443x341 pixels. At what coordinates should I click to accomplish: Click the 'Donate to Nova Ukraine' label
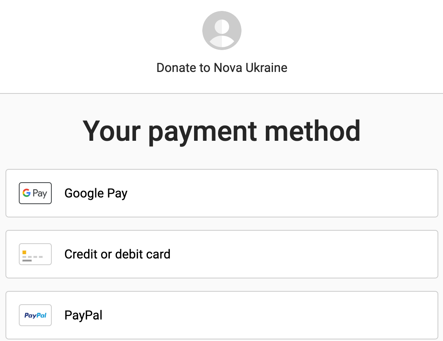[x=222, y=67]
